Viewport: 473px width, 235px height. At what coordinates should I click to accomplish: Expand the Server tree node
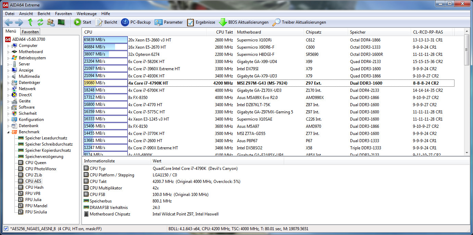(x=9, y=64)
